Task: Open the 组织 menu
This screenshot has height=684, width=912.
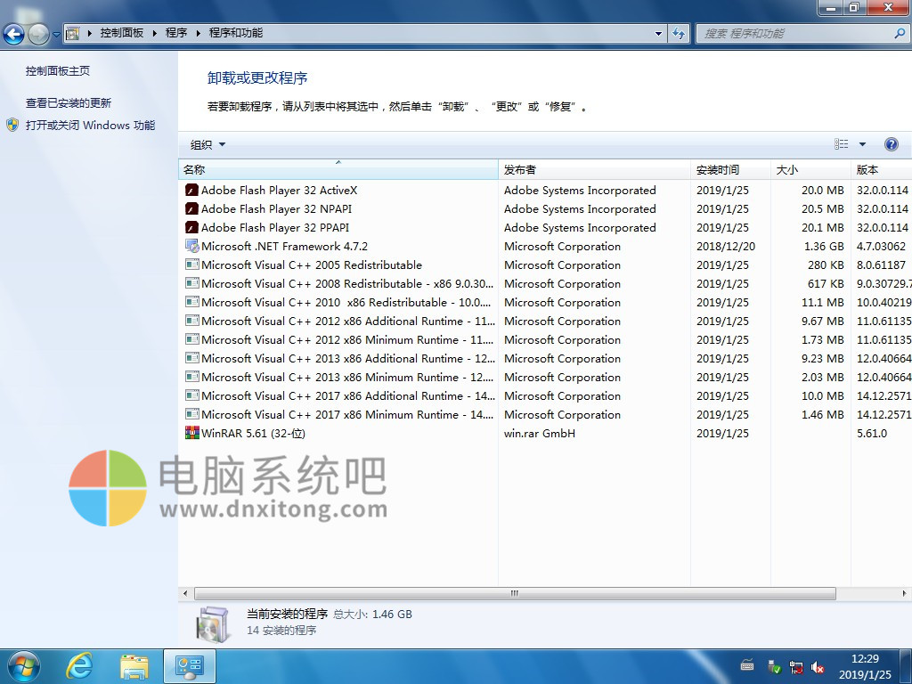Action: pos(208,145)
